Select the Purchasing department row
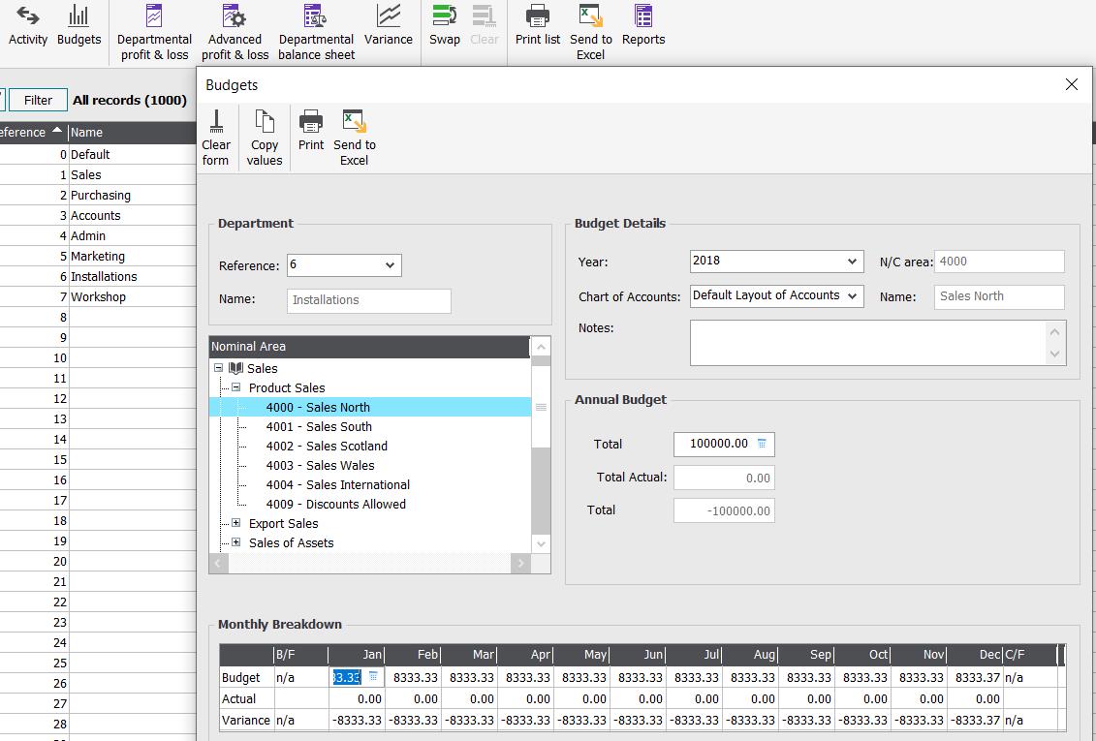Screen dimensions: 1096x741 pos(98,195)
